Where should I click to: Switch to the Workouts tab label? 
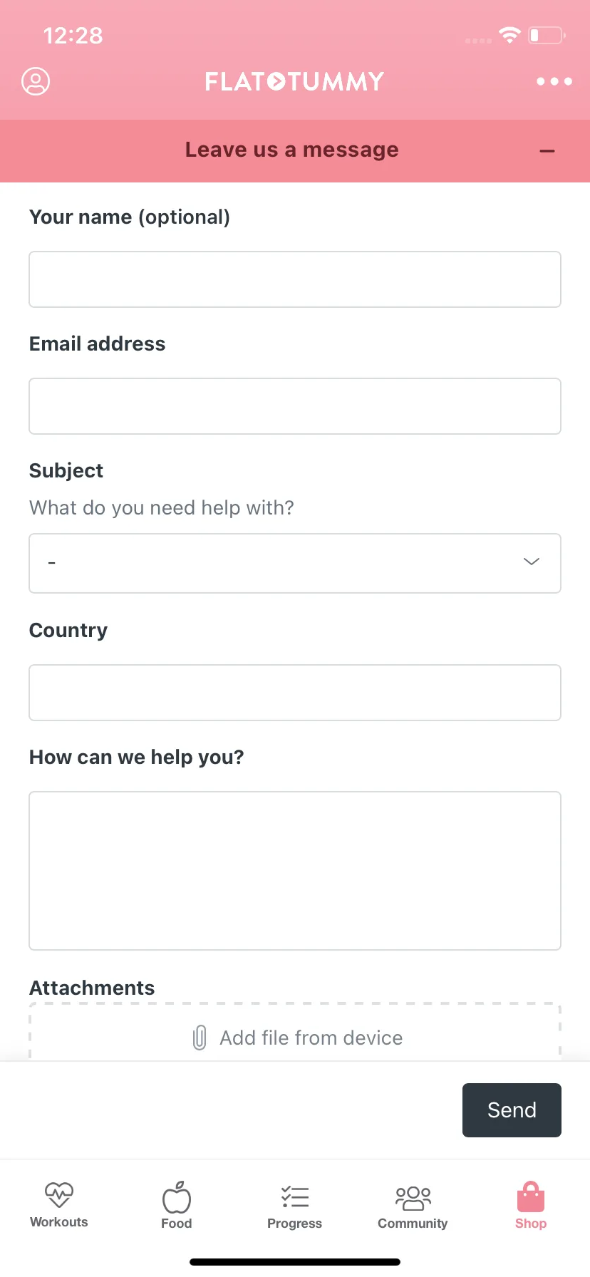pyautogui.click(x=59, y=1222)
